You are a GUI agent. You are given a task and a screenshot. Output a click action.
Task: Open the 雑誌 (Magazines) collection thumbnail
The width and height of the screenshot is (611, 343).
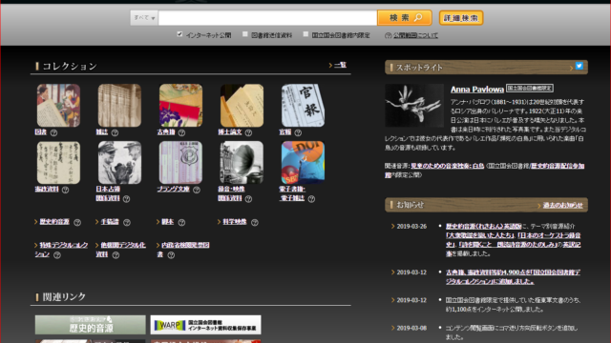click(119, 106)
